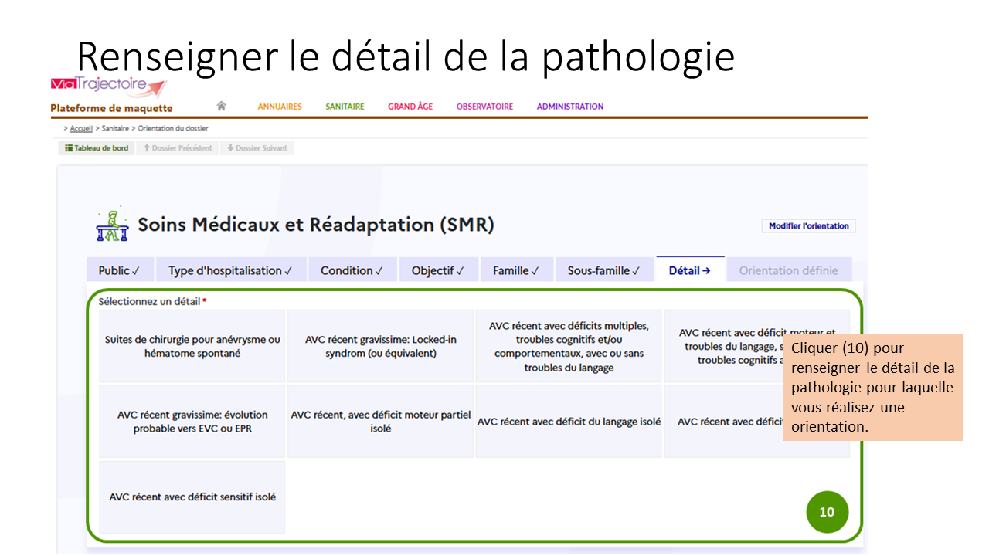Go to Dossier Précédent
The height and width of the screenshot is (556, 989).
178,148
